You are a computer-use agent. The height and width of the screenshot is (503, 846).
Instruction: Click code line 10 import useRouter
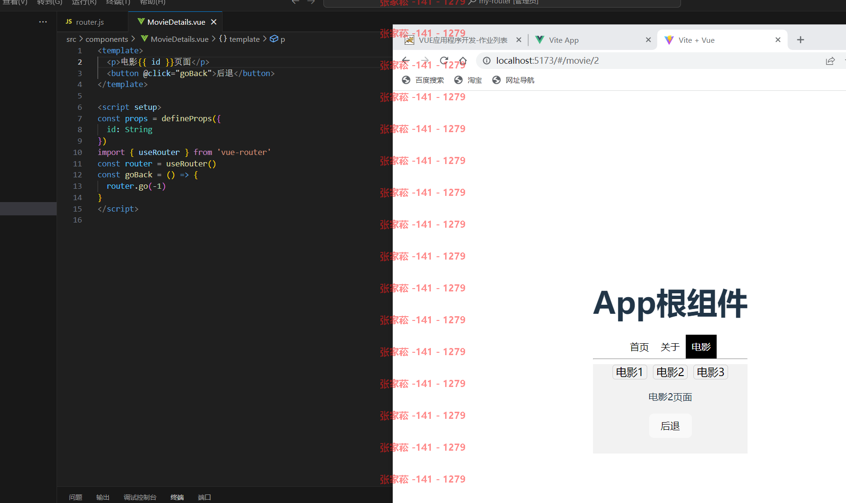[184, 152]
